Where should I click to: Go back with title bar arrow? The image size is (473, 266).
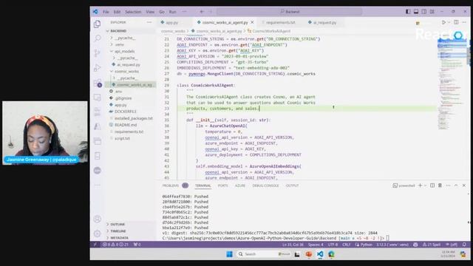coord(202,12)
